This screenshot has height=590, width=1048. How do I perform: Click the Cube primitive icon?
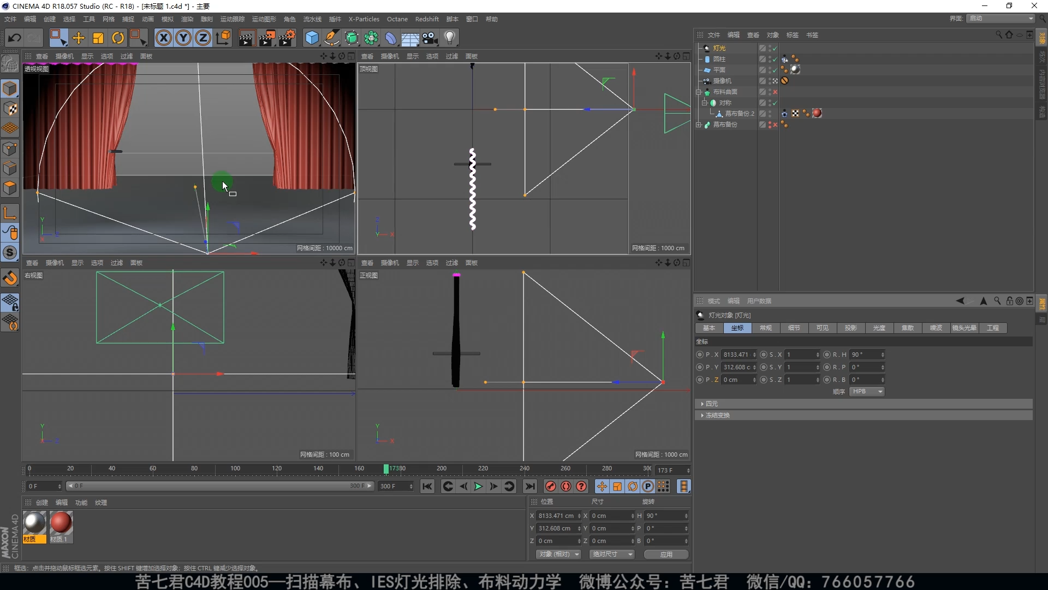[312, 38]
